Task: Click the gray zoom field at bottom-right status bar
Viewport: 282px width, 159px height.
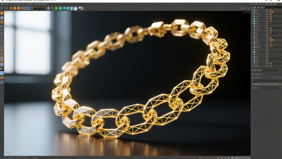Action: 242,158
